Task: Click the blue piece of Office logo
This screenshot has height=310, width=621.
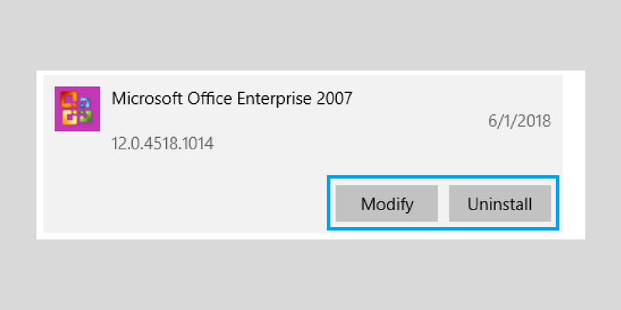Action: point(85,102)
